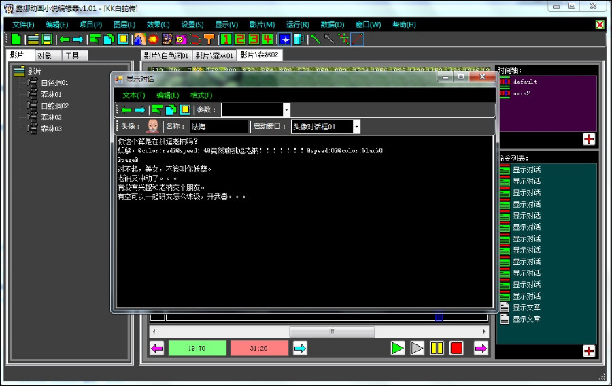Click the 名称 field containing 法海
Screen dimensions: 612x386
218,127
